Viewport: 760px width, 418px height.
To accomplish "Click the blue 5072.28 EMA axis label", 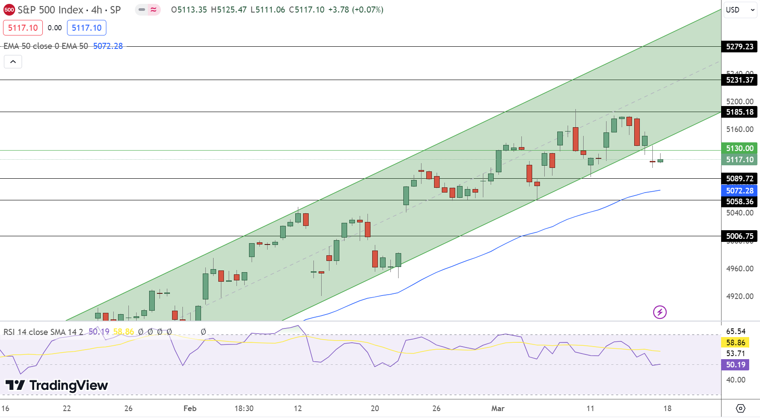I will tap(739, 190).
